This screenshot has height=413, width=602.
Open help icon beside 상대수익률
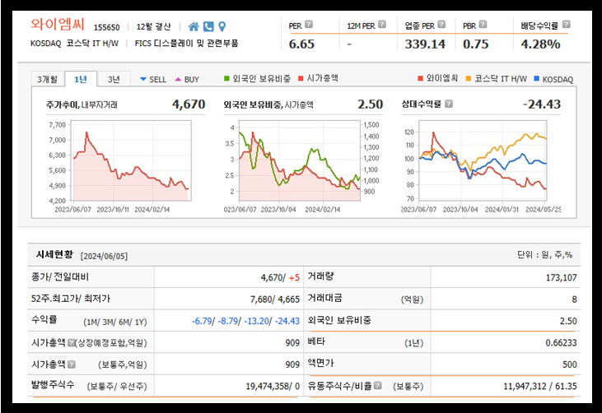(x=449, y=104)
